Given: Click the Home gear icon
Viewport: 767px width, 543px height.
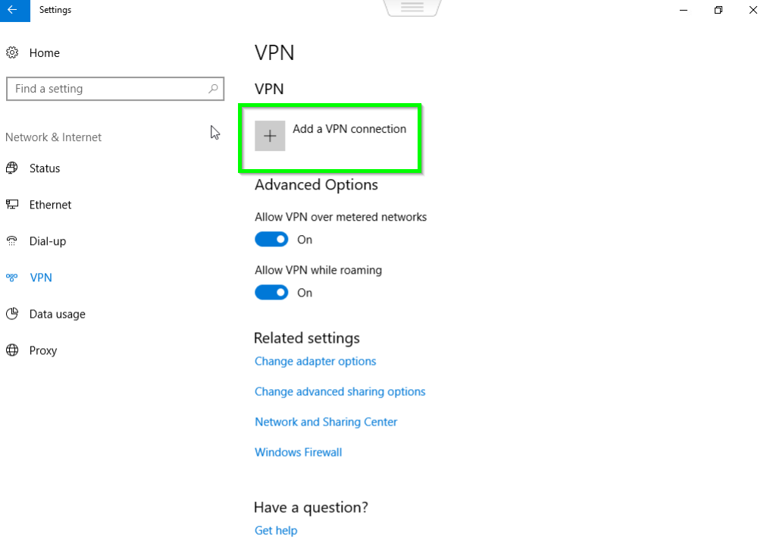Looking at the screenshot, I should [x=11, y=52].
